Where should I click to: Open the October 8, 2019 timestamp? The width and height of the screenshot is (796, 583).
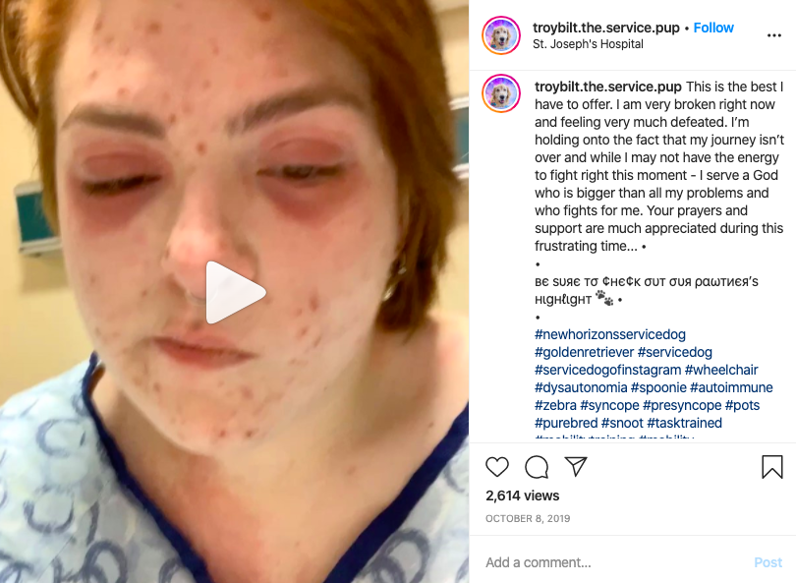[x=528, y=518]
